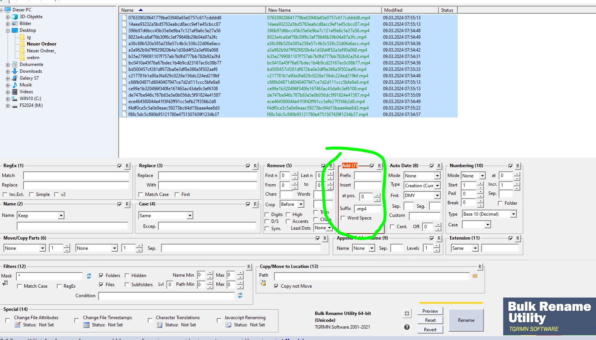This screenshot has width=596, height=340.
Task: Click the Rename button
Action: pos(466,320)
